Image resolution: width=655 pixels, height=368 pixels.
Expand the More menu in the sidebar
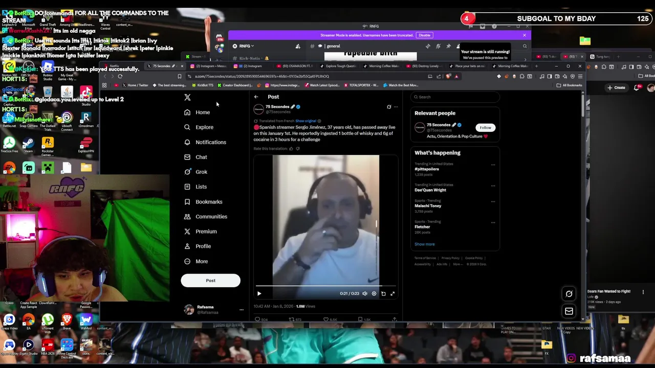196,261
